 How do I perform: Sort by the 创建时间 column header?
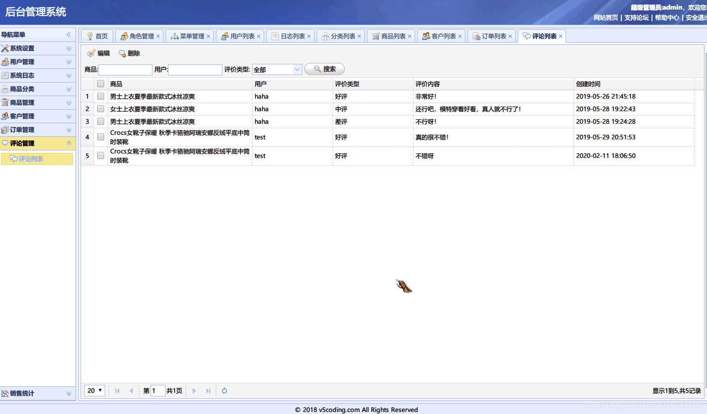click(x=634, y=84)
